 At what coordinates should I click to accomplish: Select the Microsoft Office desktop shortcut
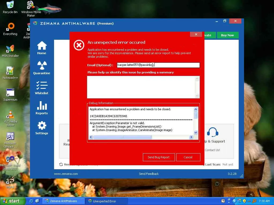pyautogui.click(x=10, y=140)
